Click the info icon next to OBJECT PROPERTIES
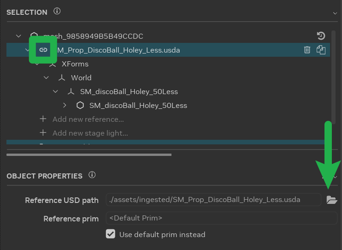Screen dimensions: 342x250 click(x=92, y=175)
